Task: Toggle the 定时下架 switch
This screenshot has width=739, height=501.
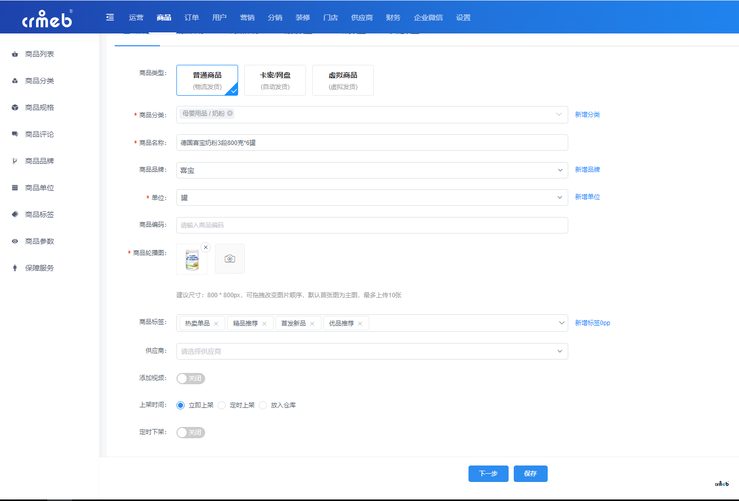Action: 191,433
